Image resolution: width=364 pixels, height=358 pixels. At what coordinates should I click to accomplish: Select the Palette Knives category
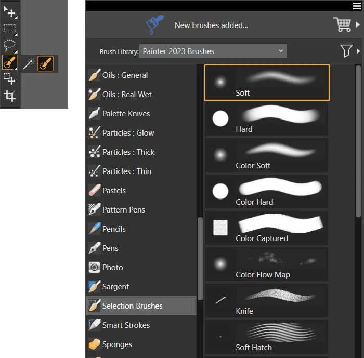click(141, 114)
